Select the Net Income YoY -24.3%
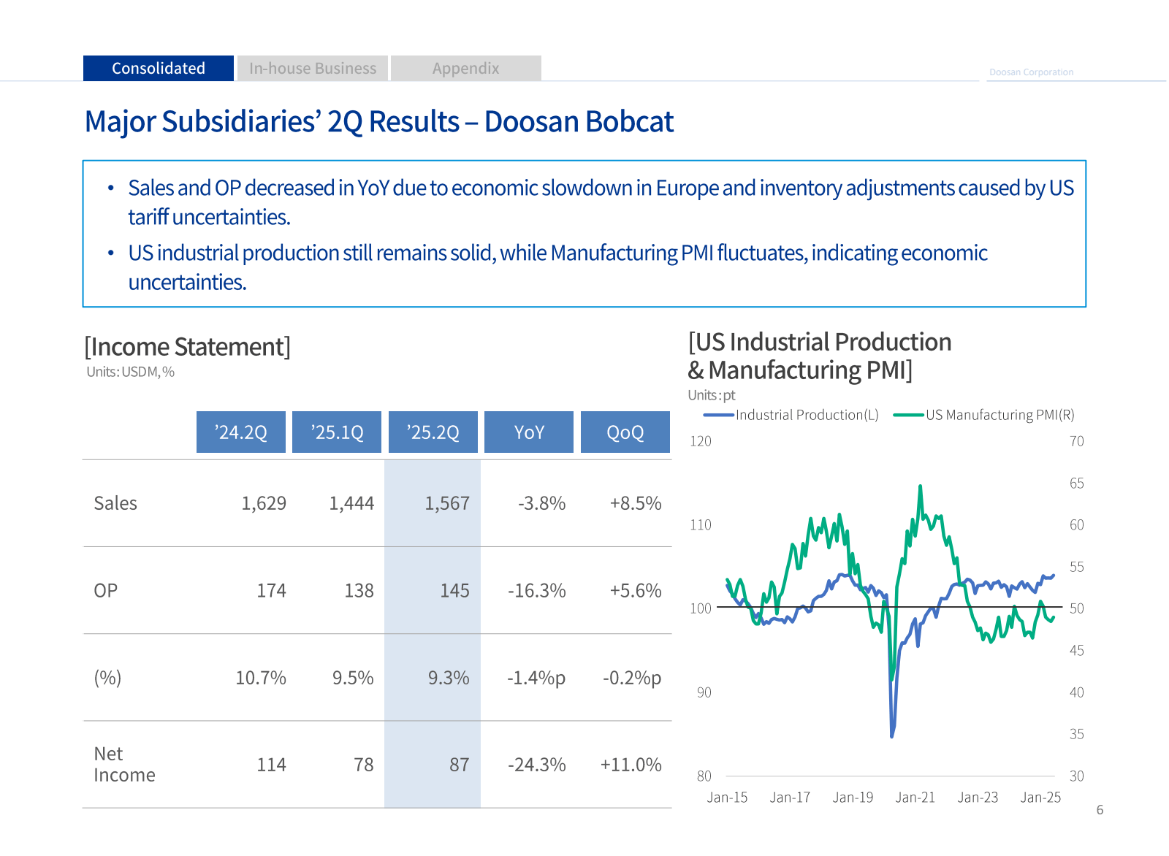The height and width of the screenshot is (856, 1169). (537, 765)
